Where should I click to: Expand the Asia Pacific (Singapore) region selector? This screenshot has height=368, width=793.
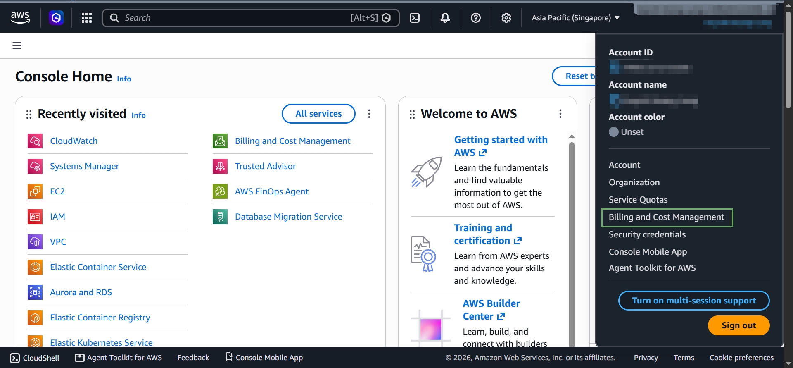[x=575, y=18]
